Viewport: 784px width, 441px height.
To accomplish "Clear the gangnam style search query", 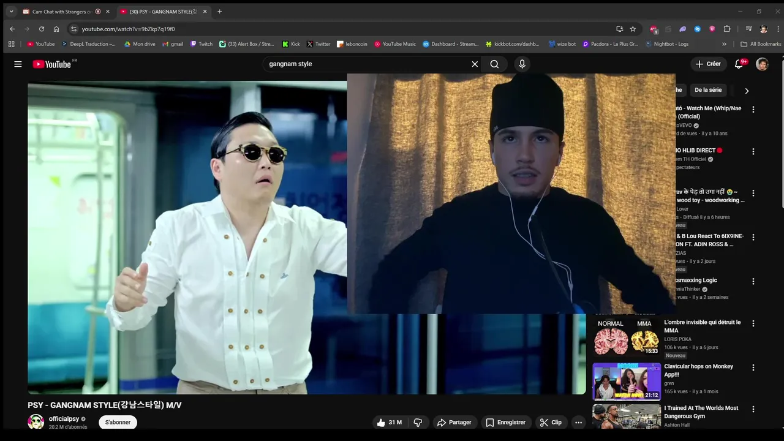I will click(x=475, y=64).
